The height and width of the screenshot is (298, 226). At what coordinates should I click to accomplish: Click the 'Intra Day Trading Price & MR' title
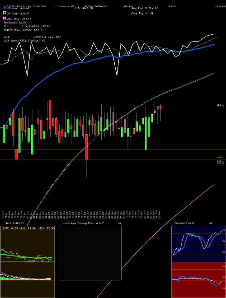tap(83, 223)
